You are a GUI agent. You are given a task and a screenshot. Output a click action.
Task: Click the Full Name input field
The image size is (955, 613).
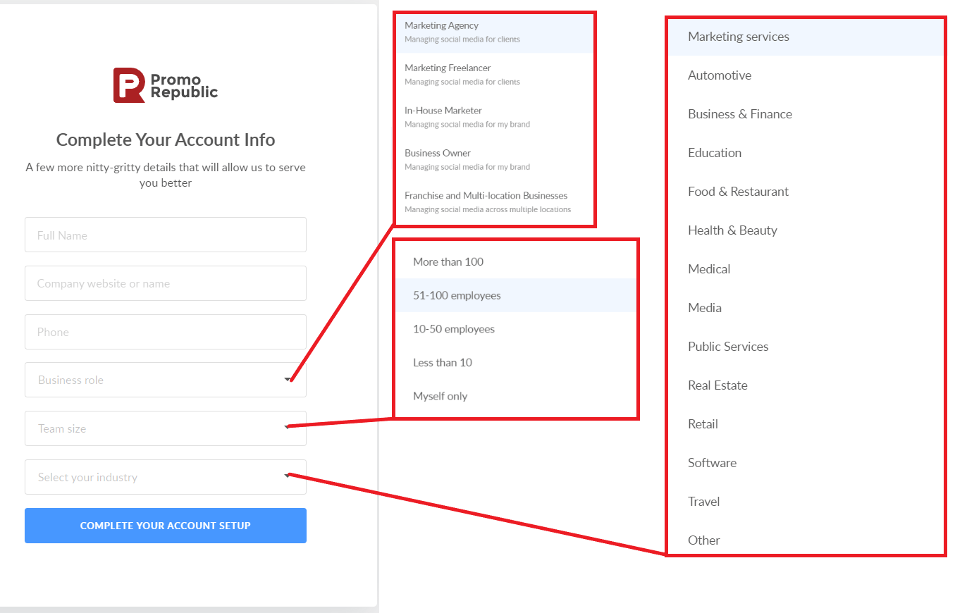coord(166,235)
